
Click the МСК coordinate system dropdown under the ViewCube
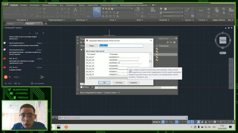pos(223,53)
